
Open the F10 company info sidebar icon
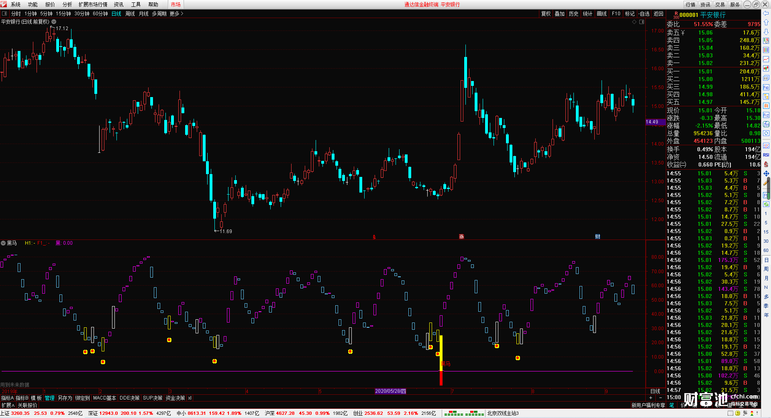[766, 87]
